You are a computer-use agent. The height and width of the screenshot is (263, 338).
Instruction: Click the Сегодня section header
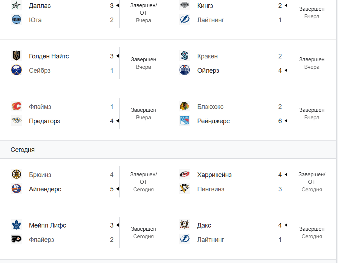pyautogui.click(x=23, y=150)
